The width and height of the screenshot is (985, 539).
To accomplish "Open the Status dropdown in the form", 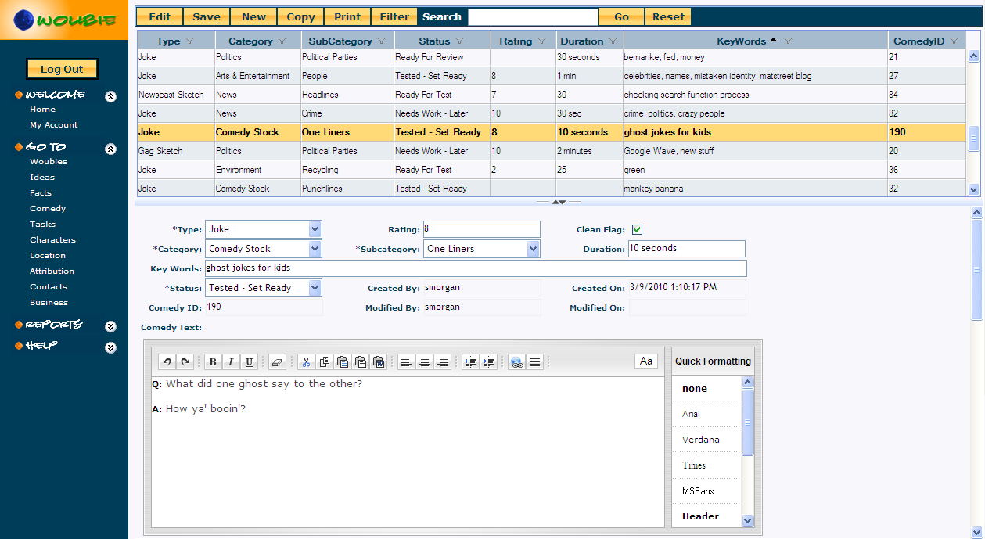I will click(315, 288).
